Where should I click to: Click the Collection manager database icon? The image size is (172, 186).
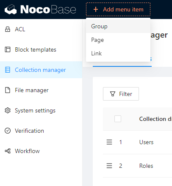coord(8,70)
